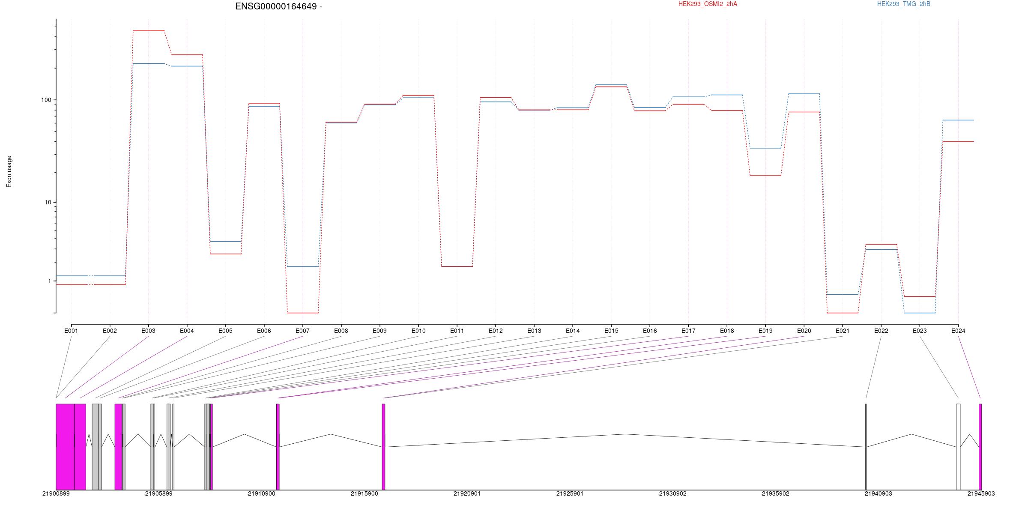This screenshot has width=1028, height=514.
Task: Click the blue E020 usage line segment
Action: (x=804, y=94)
